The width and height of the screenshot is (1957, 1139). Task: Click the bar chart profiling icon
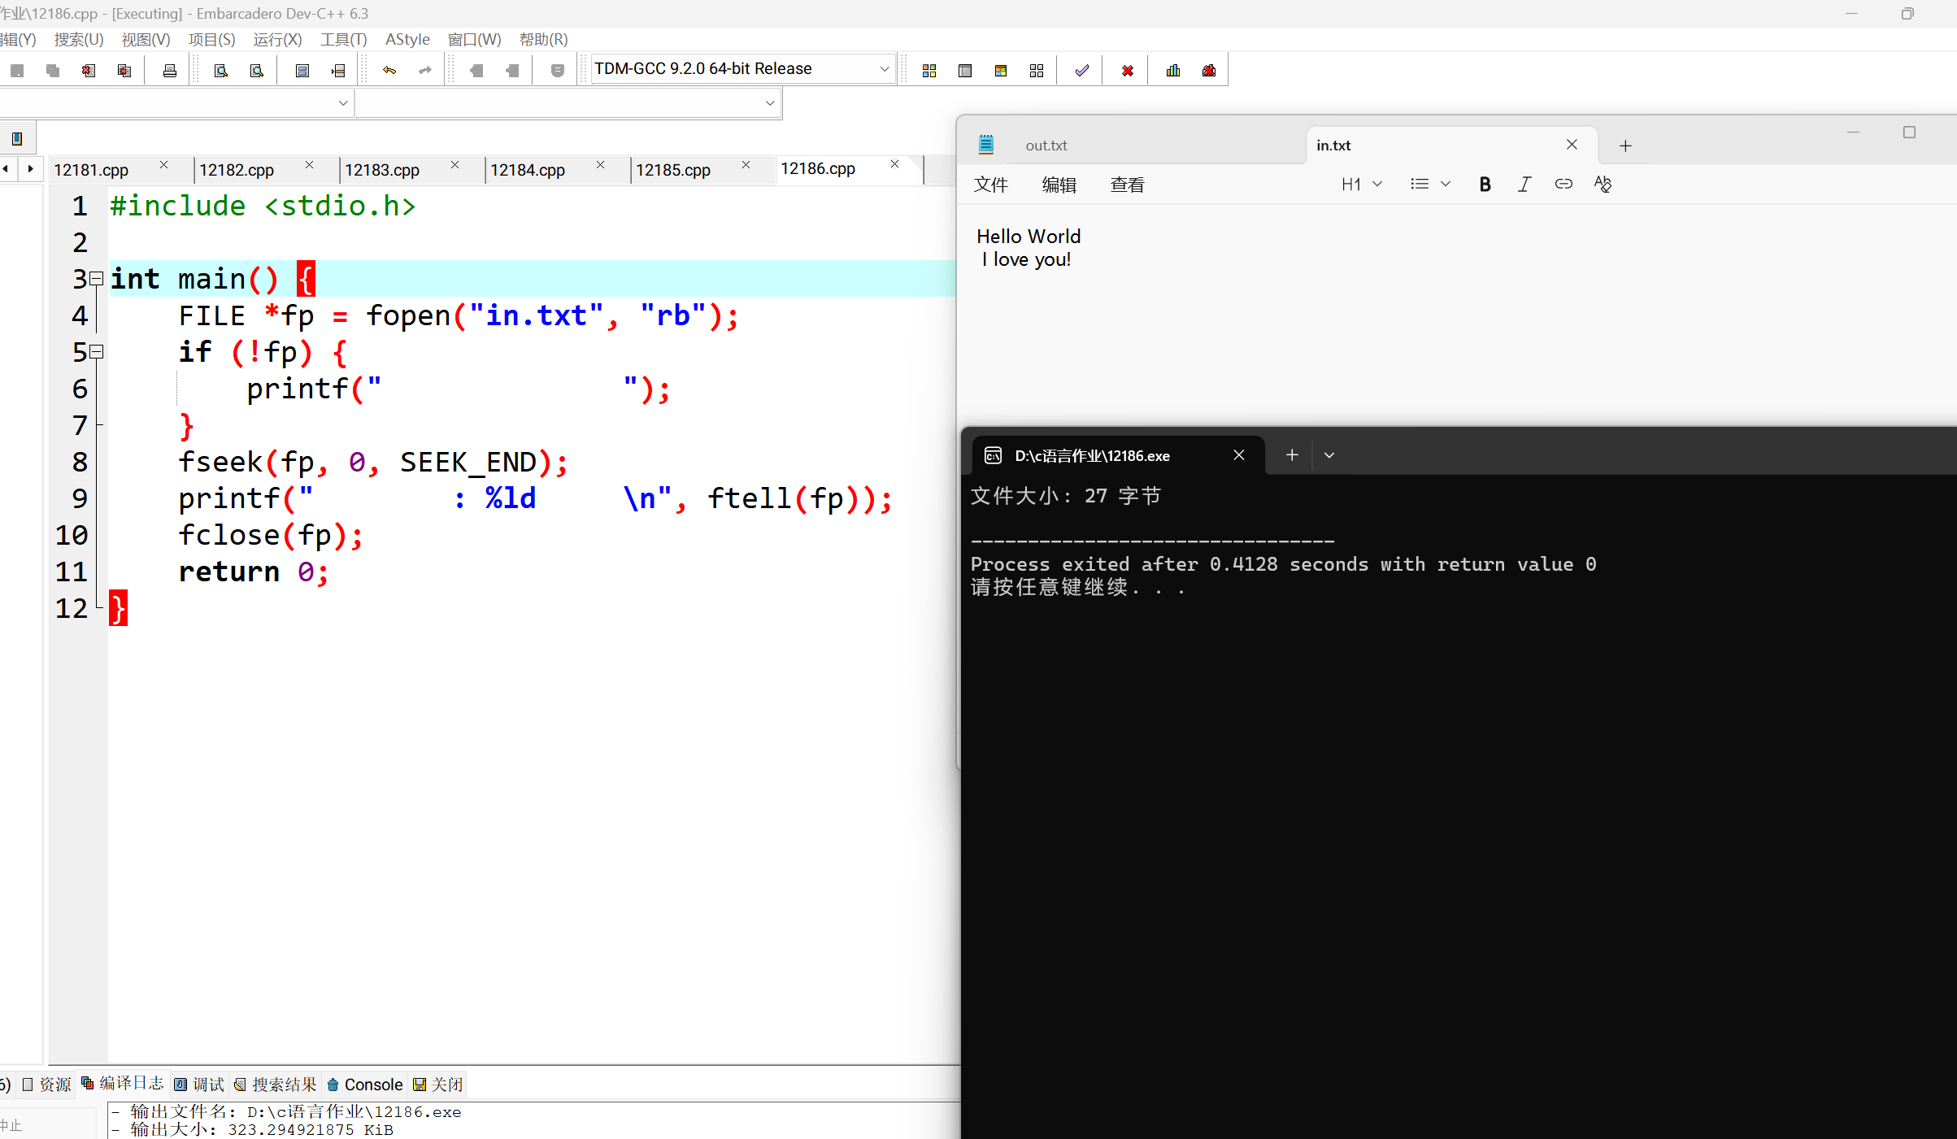[x=1172, y=71]
